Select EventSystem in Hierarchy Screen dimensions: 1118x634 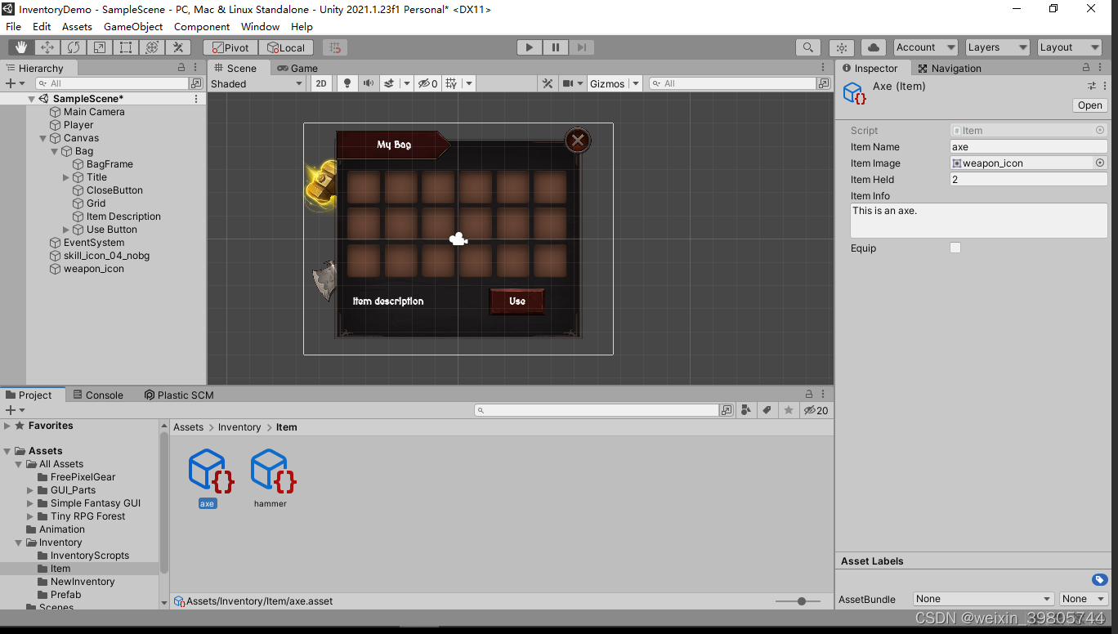[94, 243]
